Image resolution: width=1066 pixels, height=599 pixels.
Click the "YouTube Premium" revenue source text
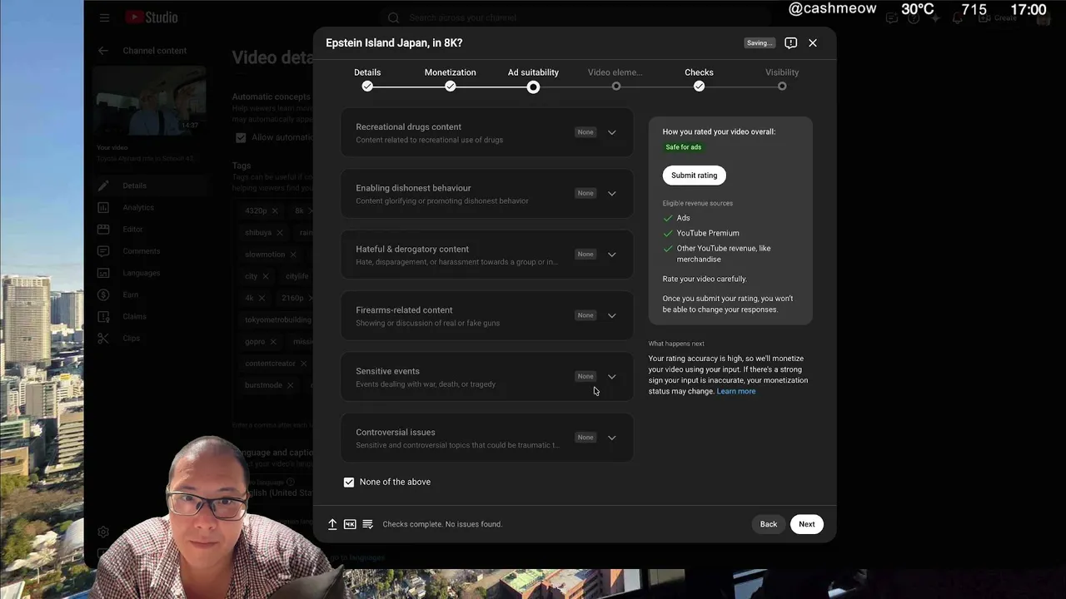point(708,234)
